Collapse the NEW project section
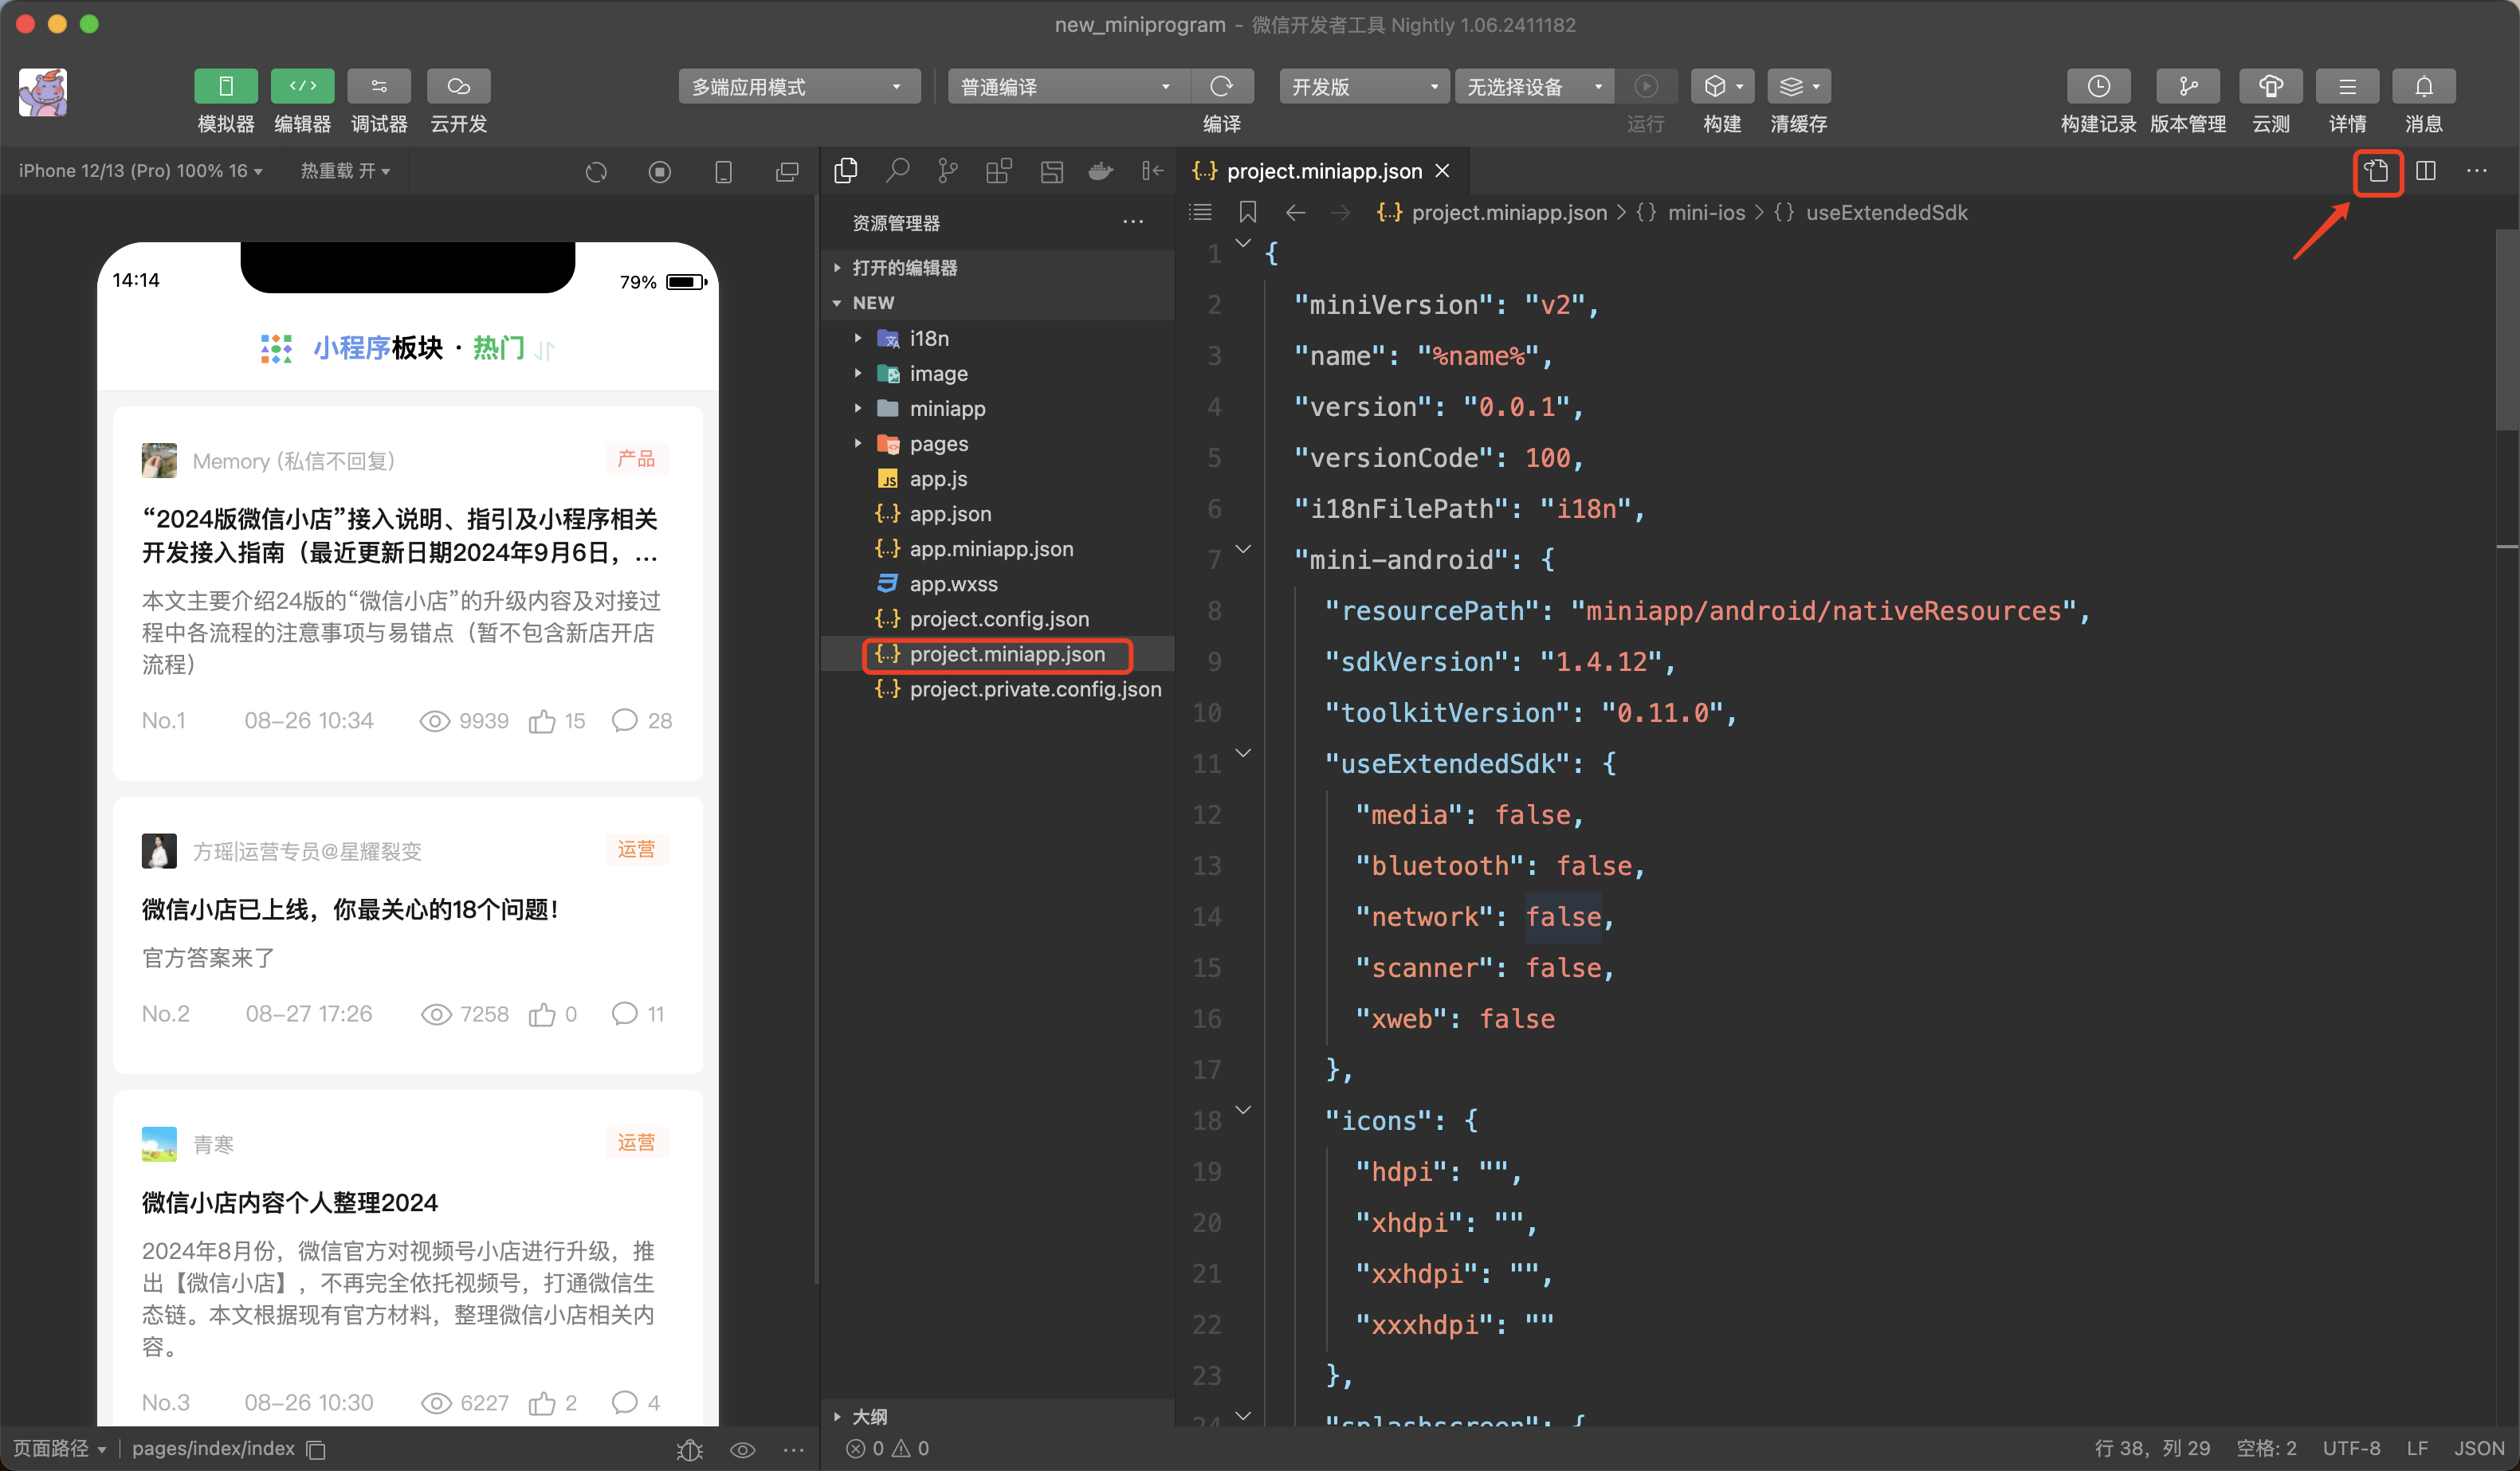 997,302
